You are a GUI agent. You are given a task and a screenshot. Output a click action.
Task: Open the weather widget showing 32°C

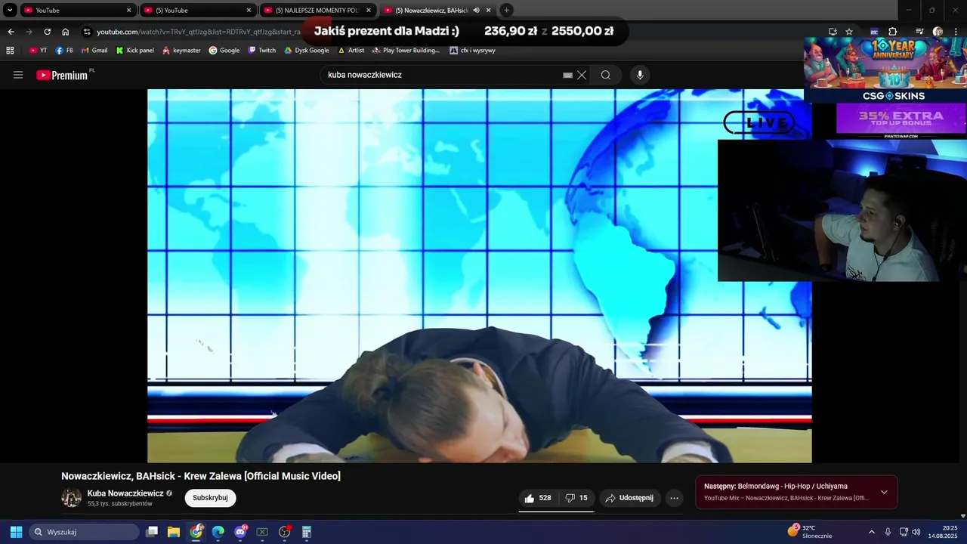(x=808, y=532)
